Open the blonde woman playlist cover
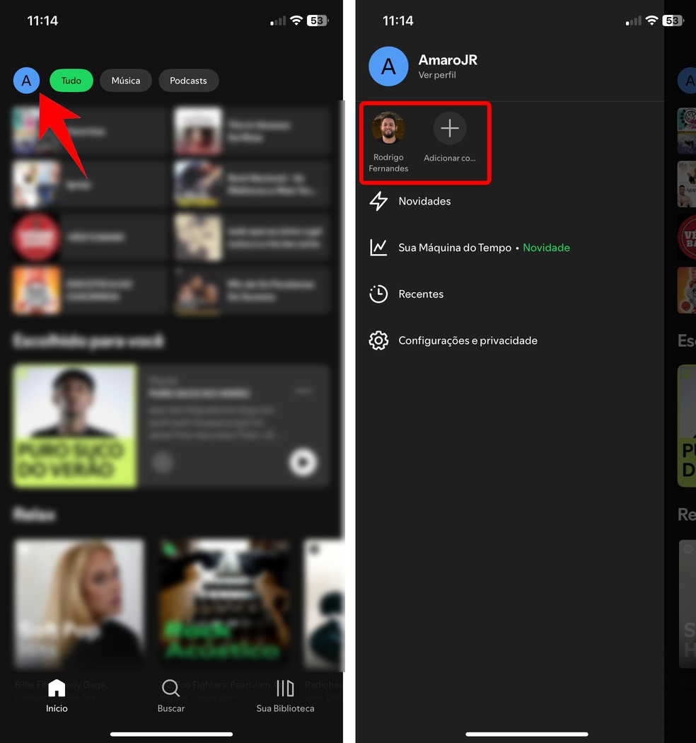 (x=79, y=603)
